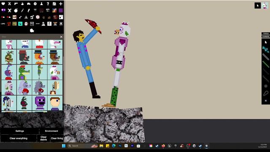270x152 pixels.
Task: Select the microscope mod category
Action: pos(32,17)
